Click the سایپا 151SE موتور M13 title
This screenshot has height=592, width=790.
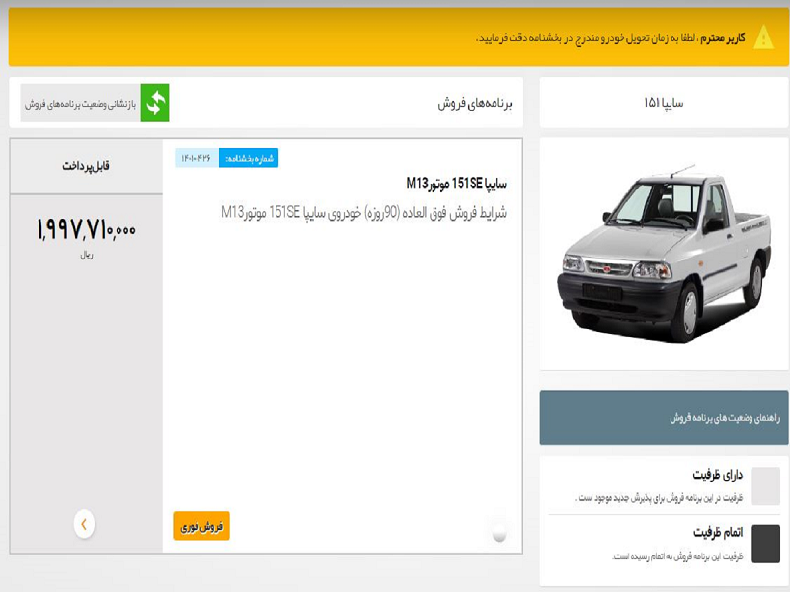pyautogui.click(x=456, y=184)
